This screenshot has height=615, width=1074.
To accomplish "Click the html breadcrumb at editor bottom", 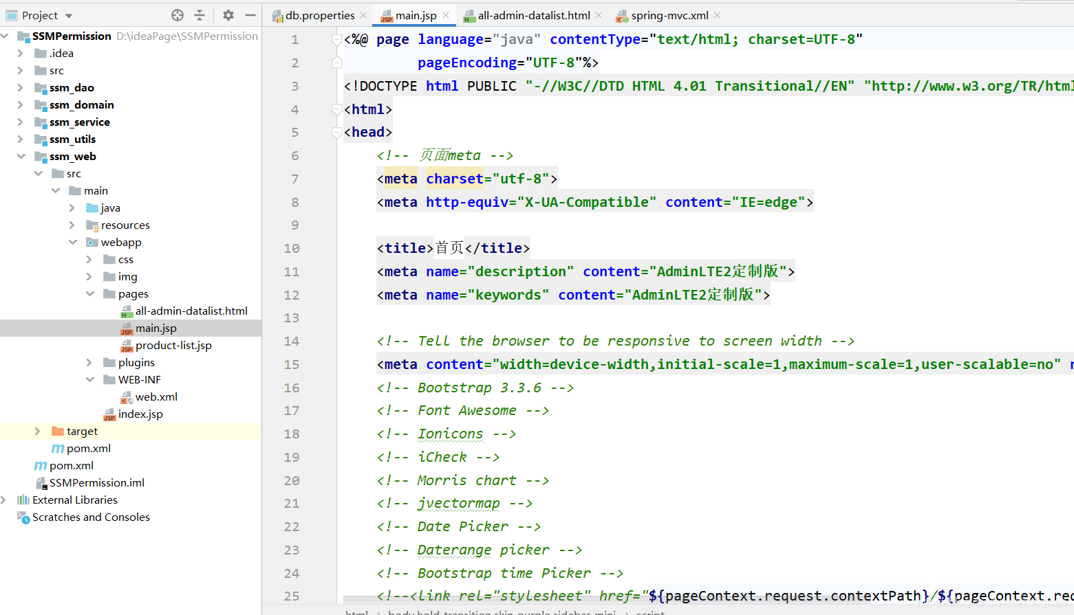I will 356,612.
